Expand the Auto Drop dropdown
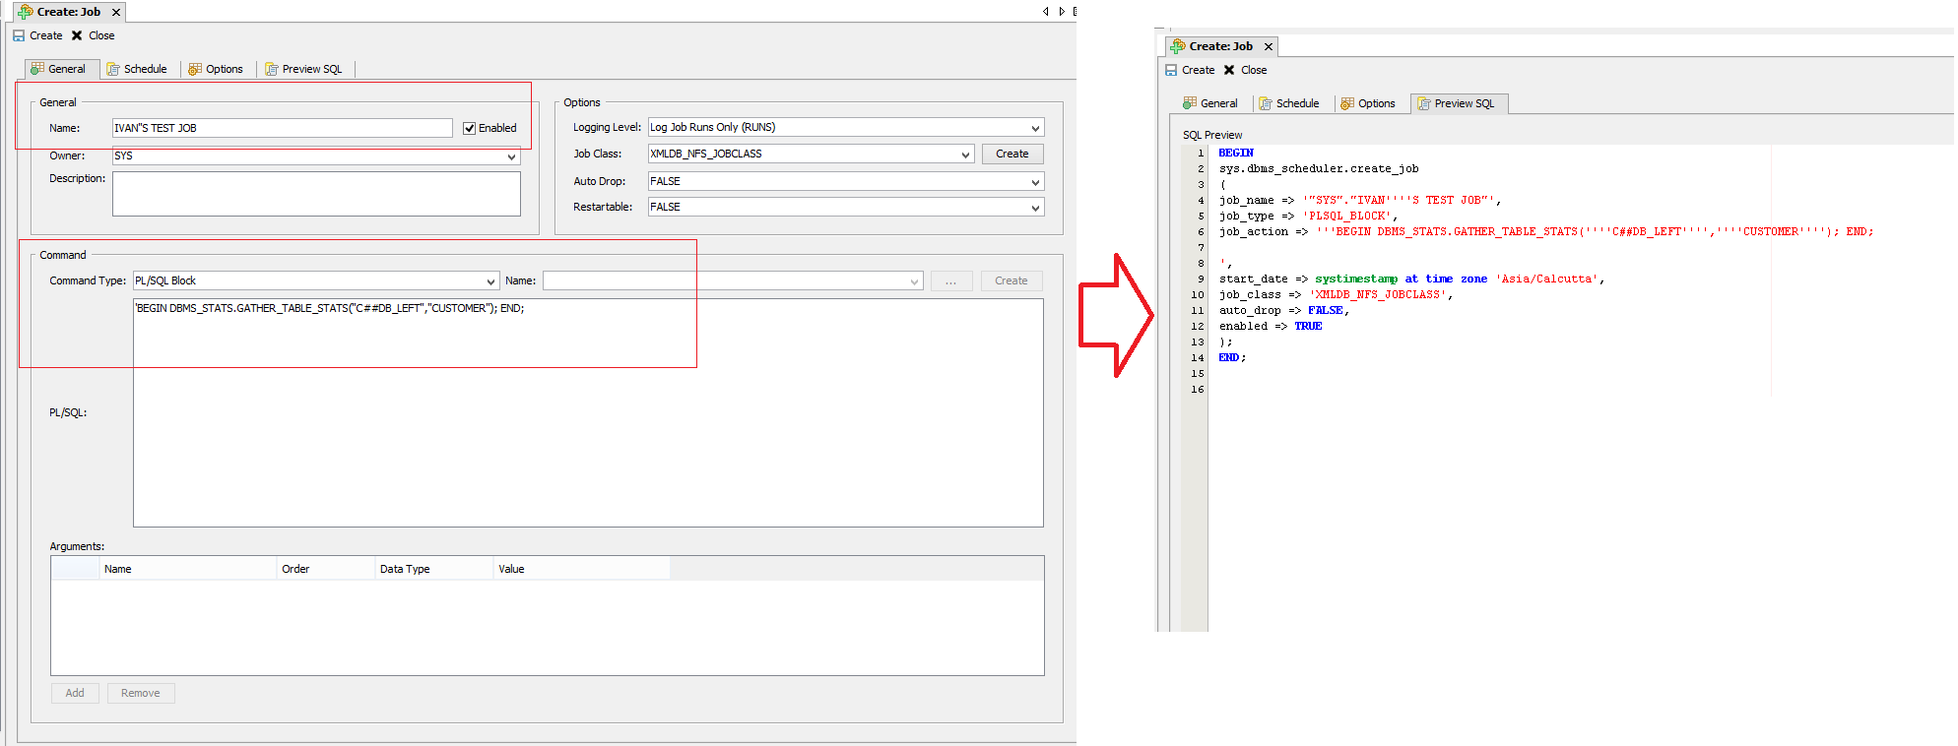Screen dimensions: 1958x746 click(1035, 182)
